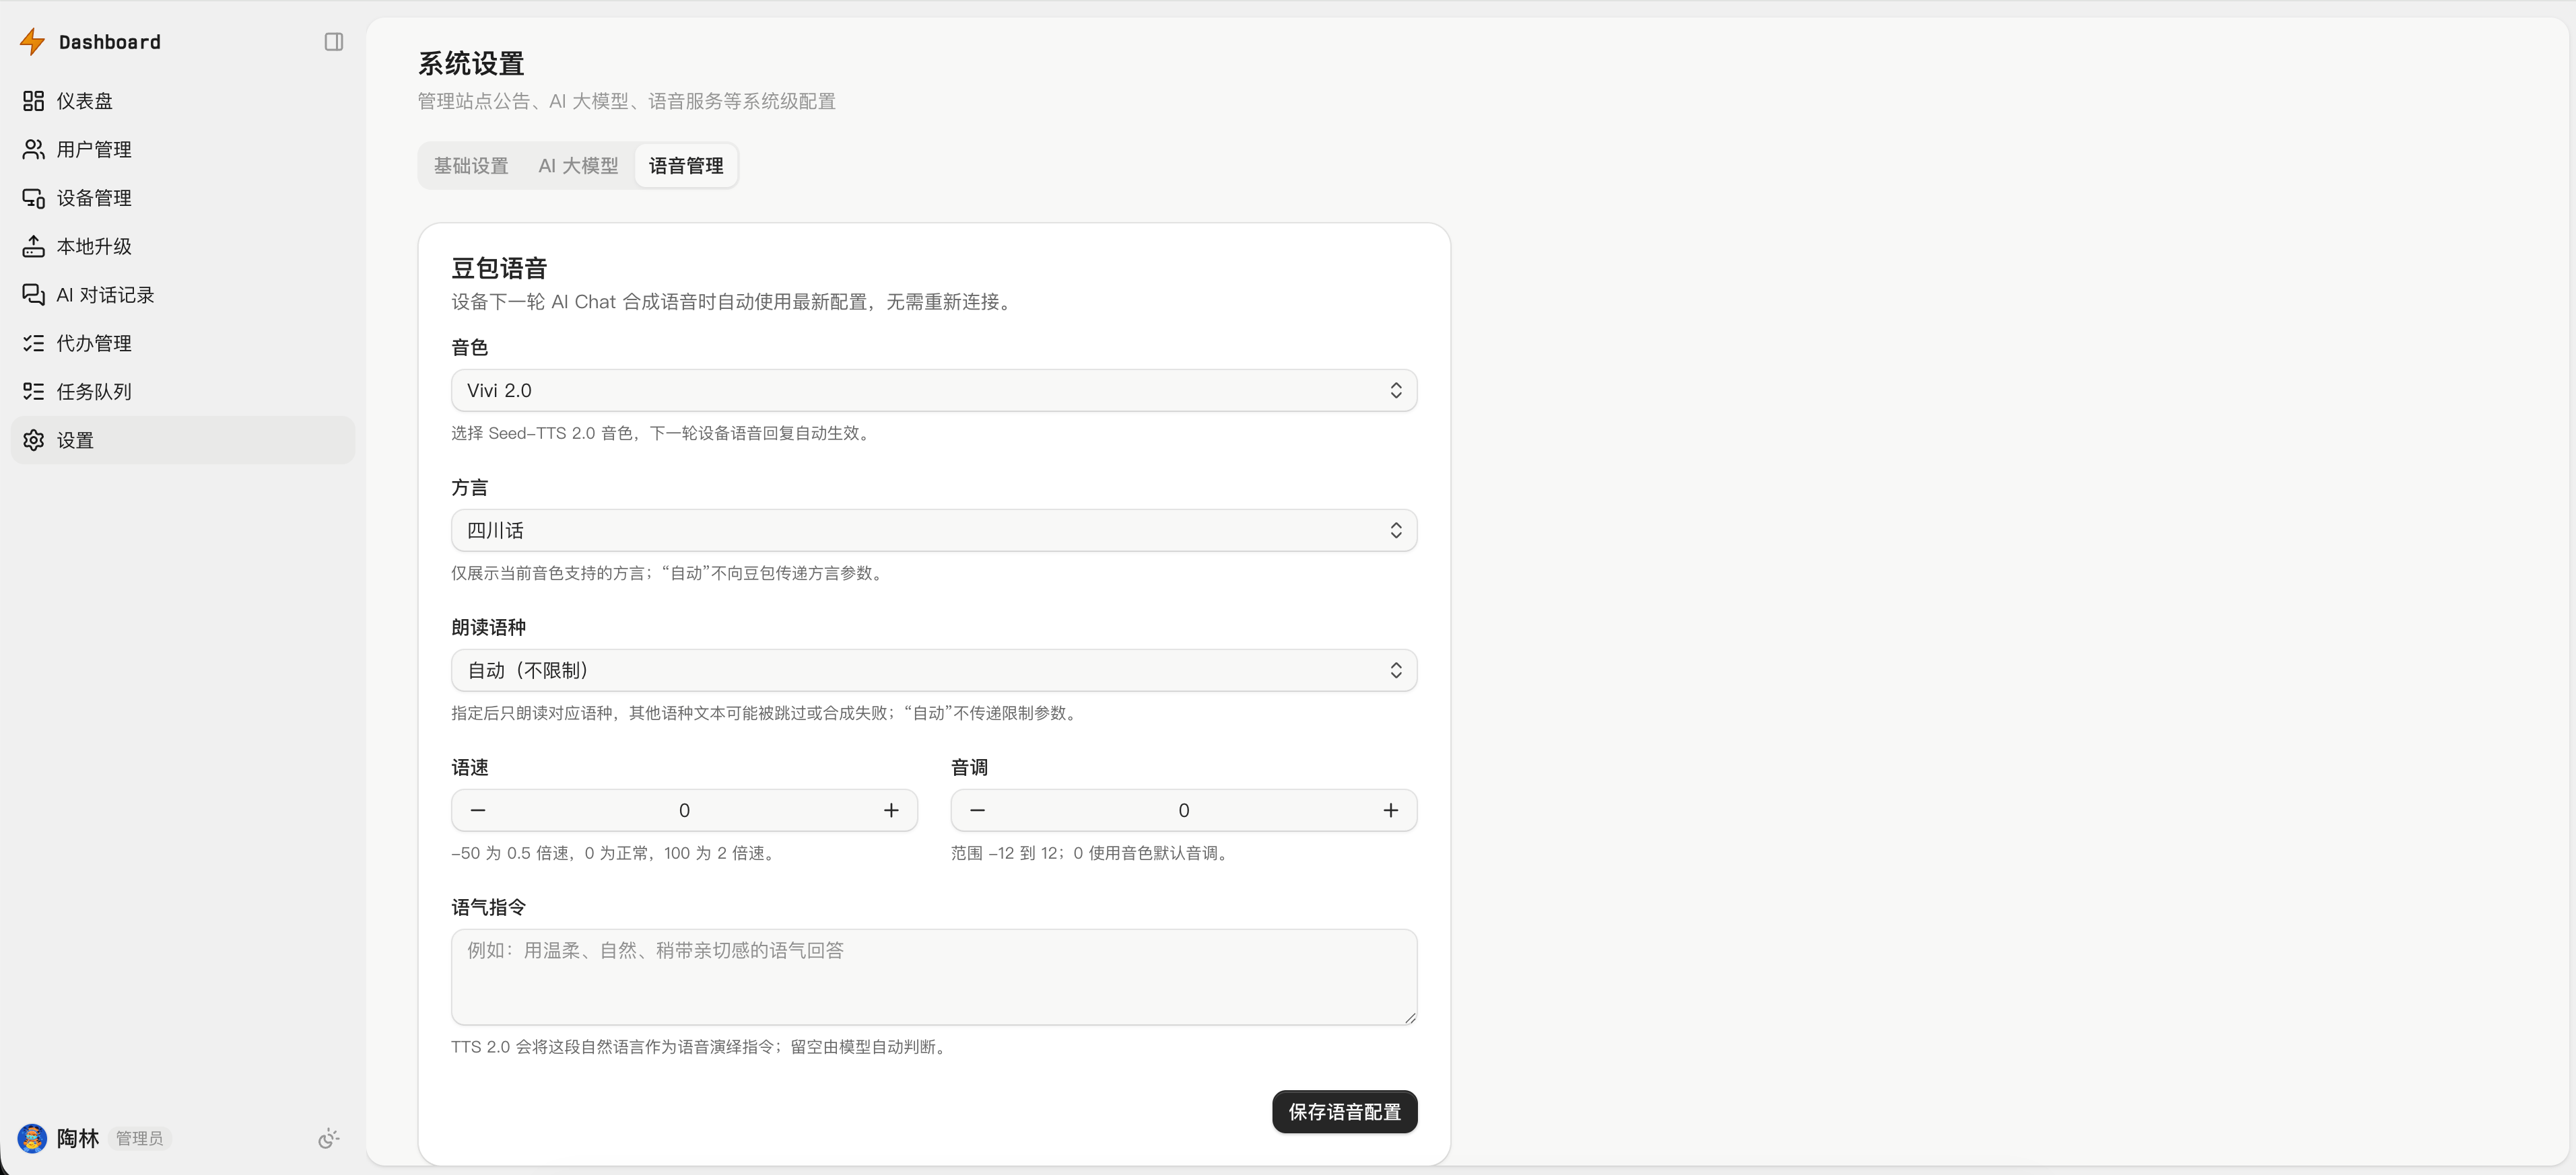Click the 语速 value field
Viewport: 2576px width, 1175px height.
tap(685, 810)
